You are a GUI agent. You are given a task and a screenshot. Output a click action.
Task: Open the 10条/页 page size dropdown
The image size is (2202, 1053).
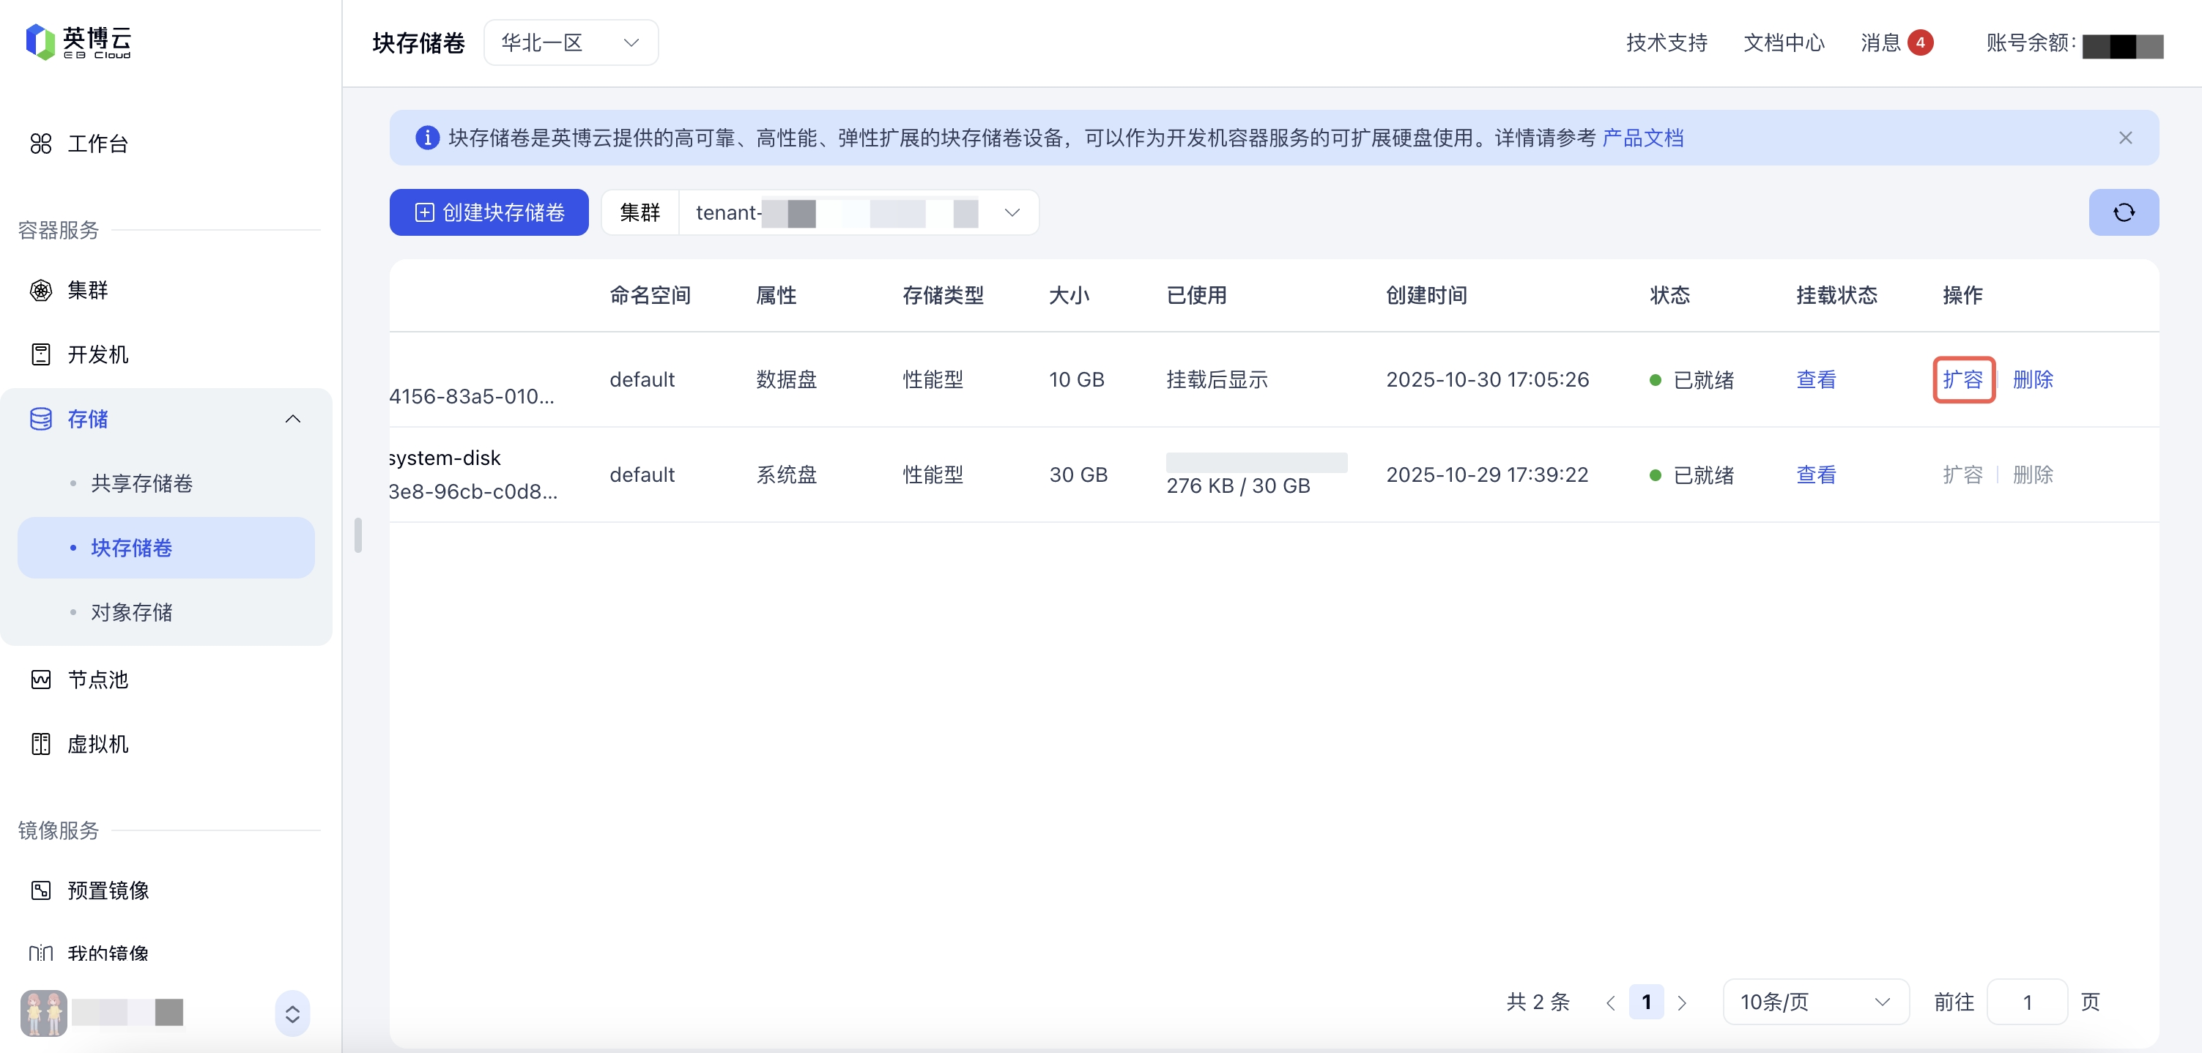point(1814,1002)
